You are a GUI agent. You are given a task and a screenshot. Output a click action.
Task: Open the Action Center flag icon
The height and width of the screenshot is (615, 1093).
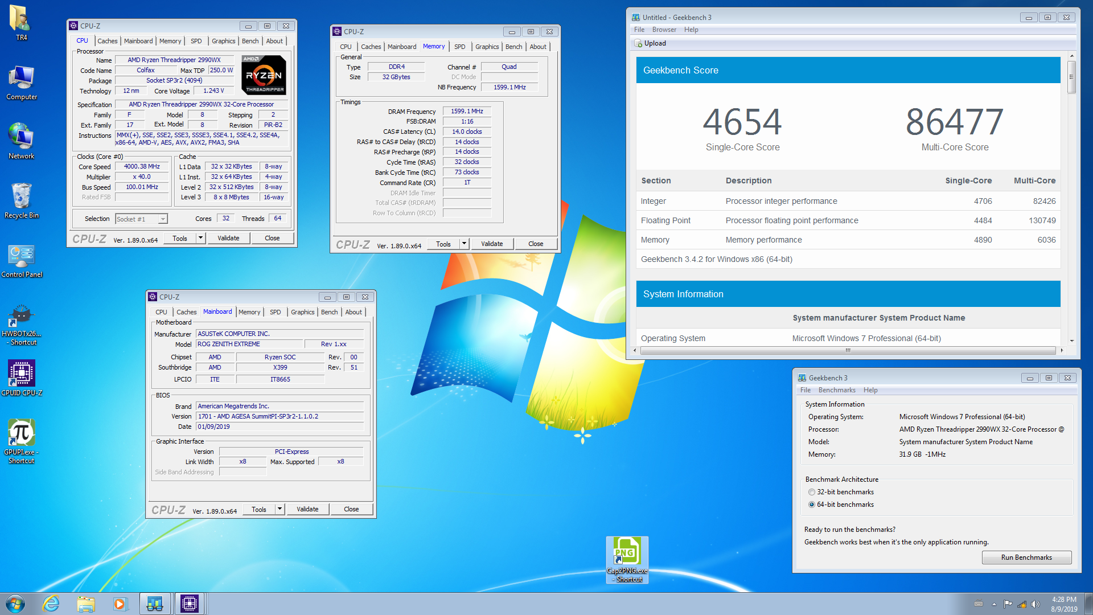click(1008, 604)
